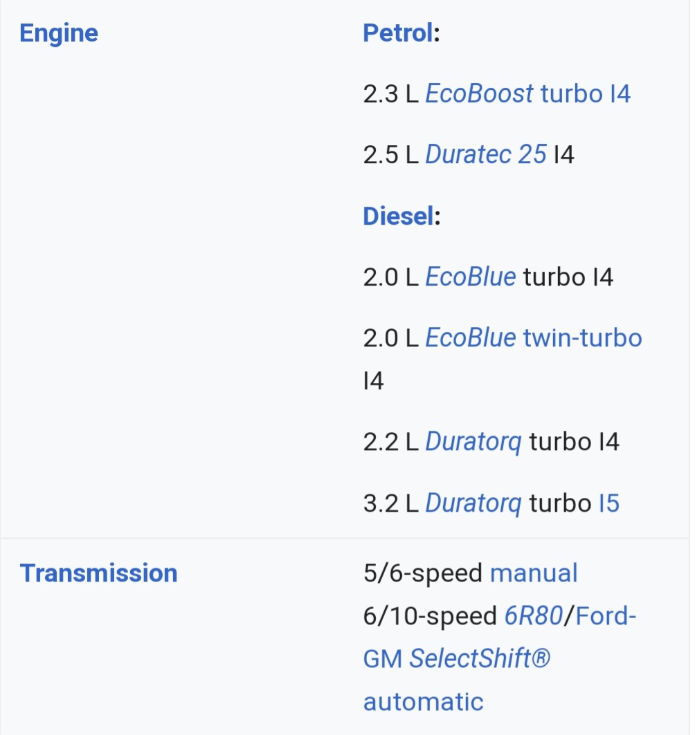Click the turbo link after EcoBoost
Viewport: 695px width, 735px height.
(572, 94)
